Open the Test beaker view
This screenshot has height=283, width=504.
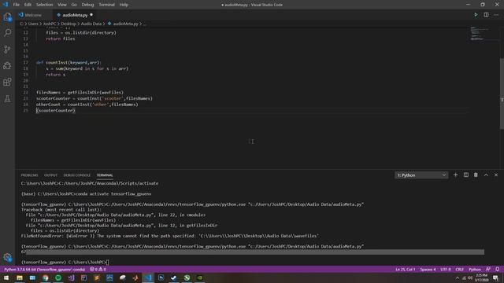click(7, 98)
